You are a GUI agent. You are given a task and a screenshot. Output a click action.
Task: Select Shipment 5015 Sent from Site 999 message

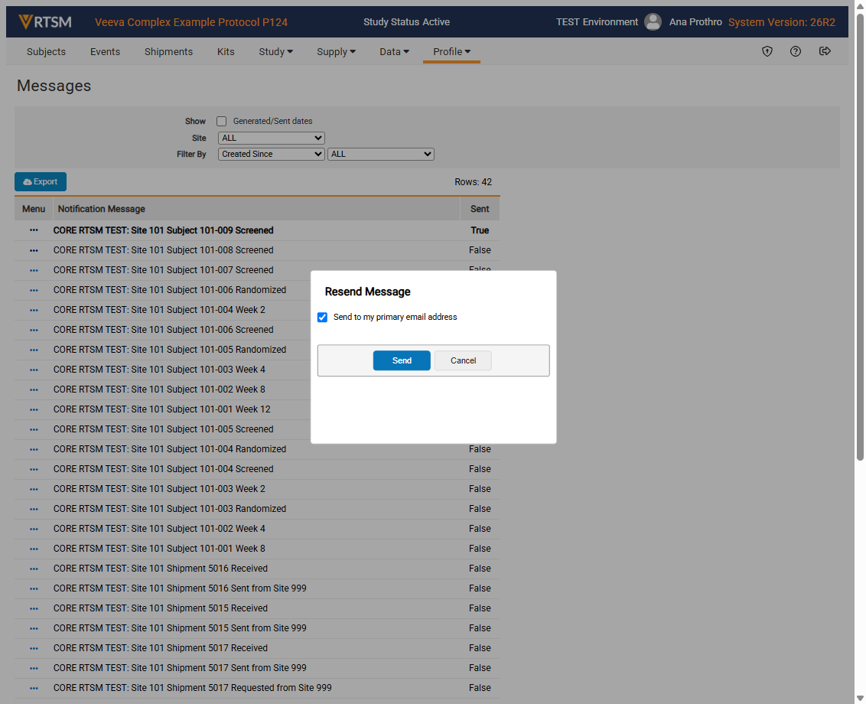(180, 628)
